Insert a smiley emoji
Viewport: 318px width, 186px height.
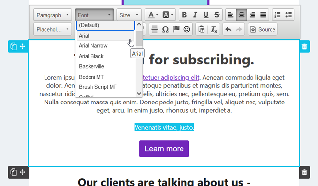[x=187, y=30]
